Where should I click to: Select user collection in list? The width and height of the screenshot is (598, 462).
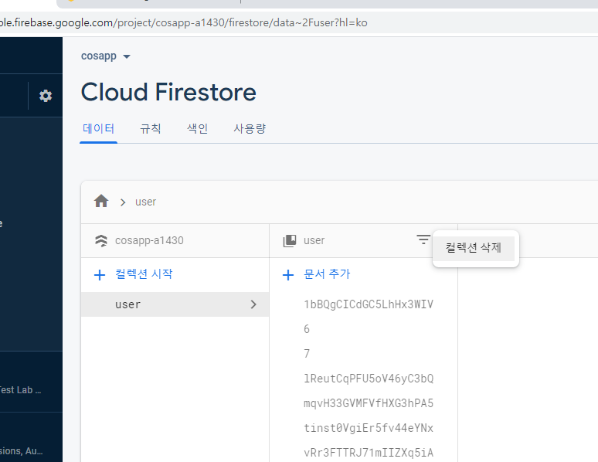click(175, 304)
